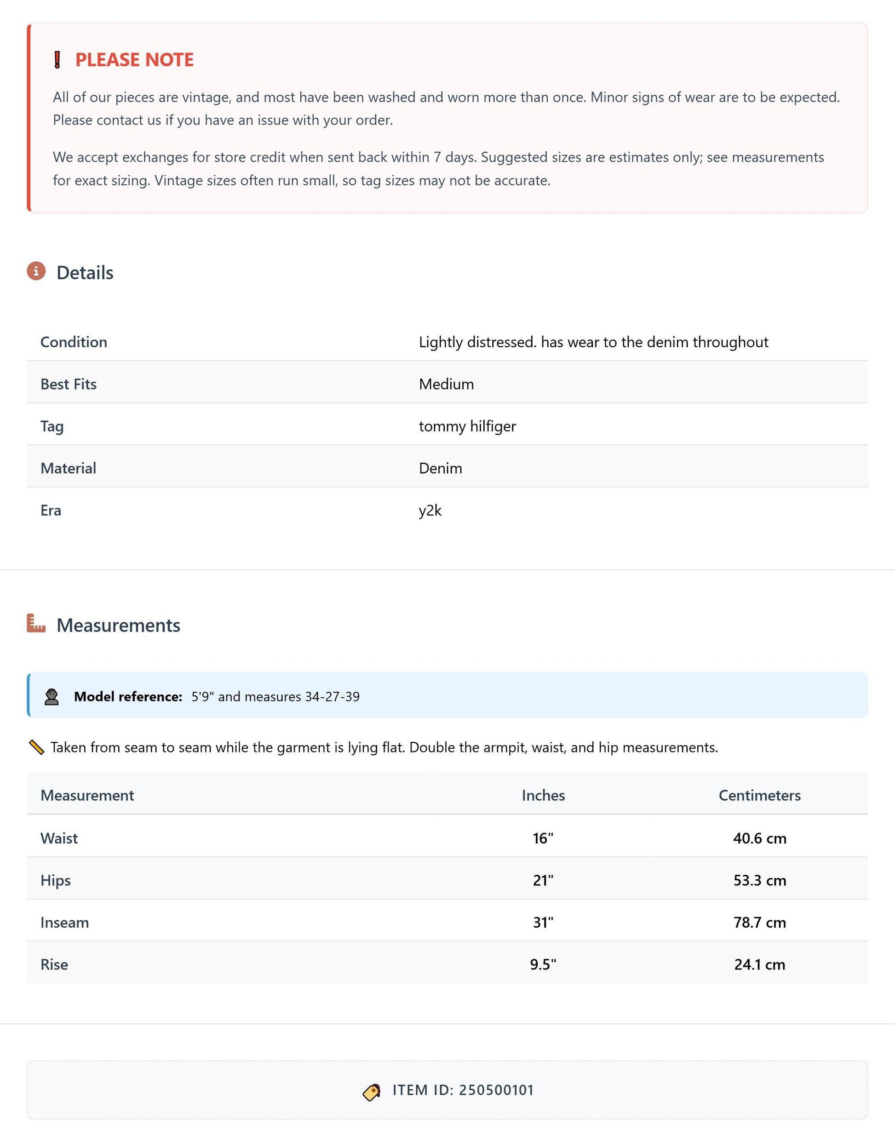This screenshot has height=1142, width=895.
Task: Click the y2k era value
Action: (x=430, y=511)
